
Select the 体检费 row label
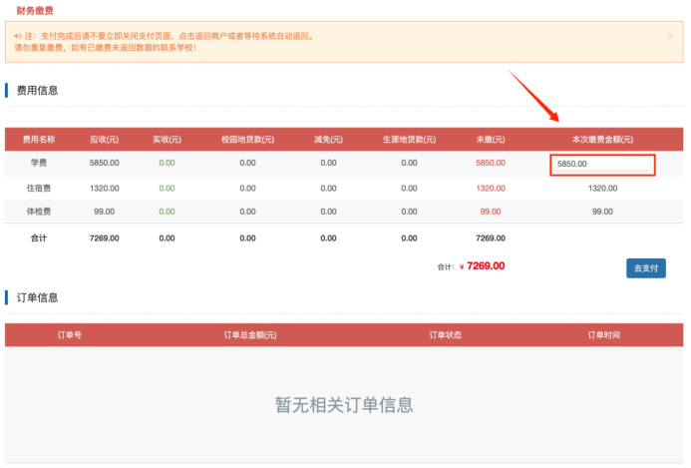pos(39,212)
